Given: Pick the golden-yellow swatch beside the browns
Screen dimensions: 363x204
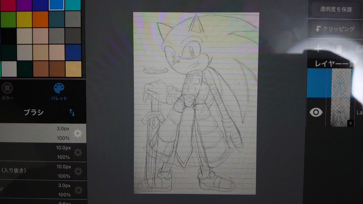Looking at the screenshot, I should (74, 69).
